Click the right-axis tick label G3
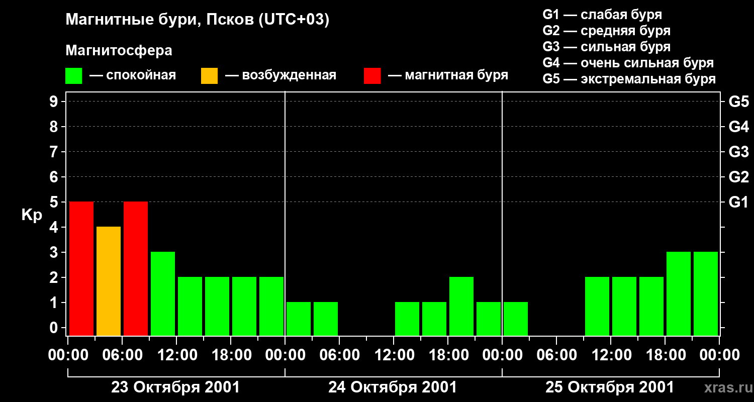The width and height of the screenshot is (754, 402). point(739,152)
